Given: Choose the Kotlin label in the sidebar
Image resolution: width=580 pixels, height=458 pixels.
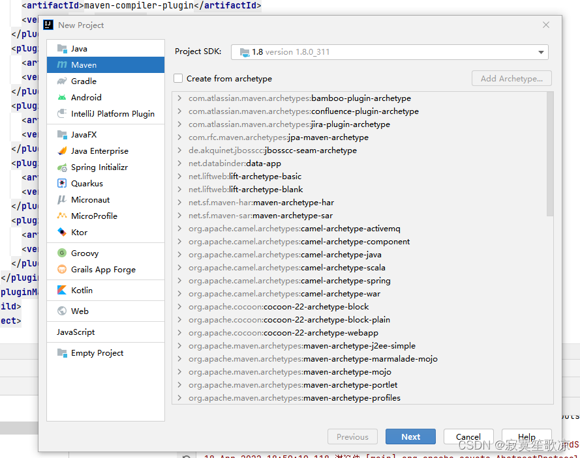Looking at the screenshot, I should coord(82,291).
